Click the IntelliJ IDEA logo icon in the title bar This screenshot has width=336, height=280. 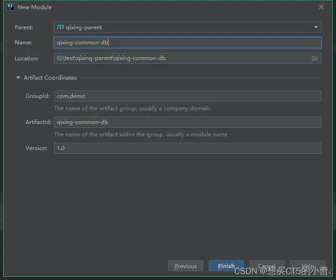point(10,7)
